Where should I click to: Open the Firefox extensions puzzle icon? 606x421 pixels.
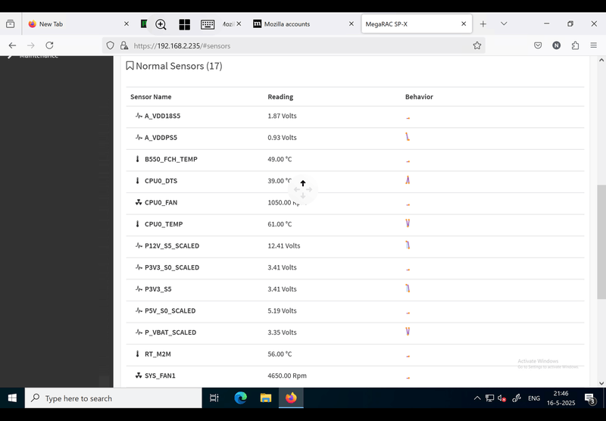(x=575, y=45)
